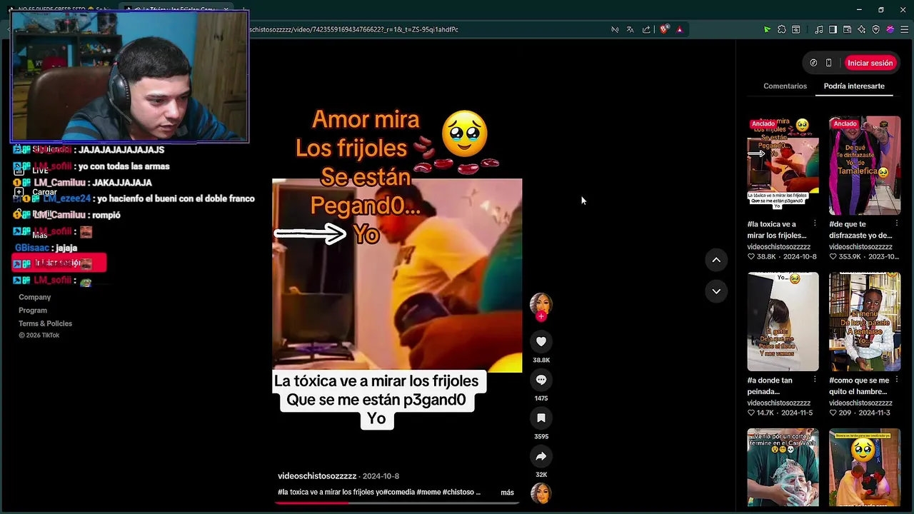Expand video description with 'más'
Viewport: 914px width, 514px height.
coord(507,493)
